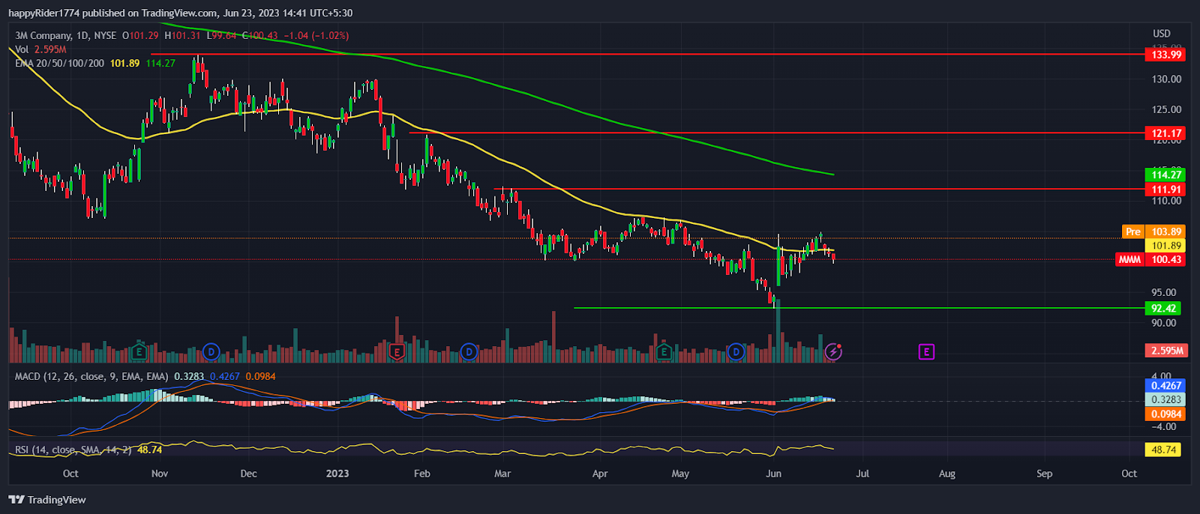Click the Feb label on the time axis

click(x=422, y=474)
